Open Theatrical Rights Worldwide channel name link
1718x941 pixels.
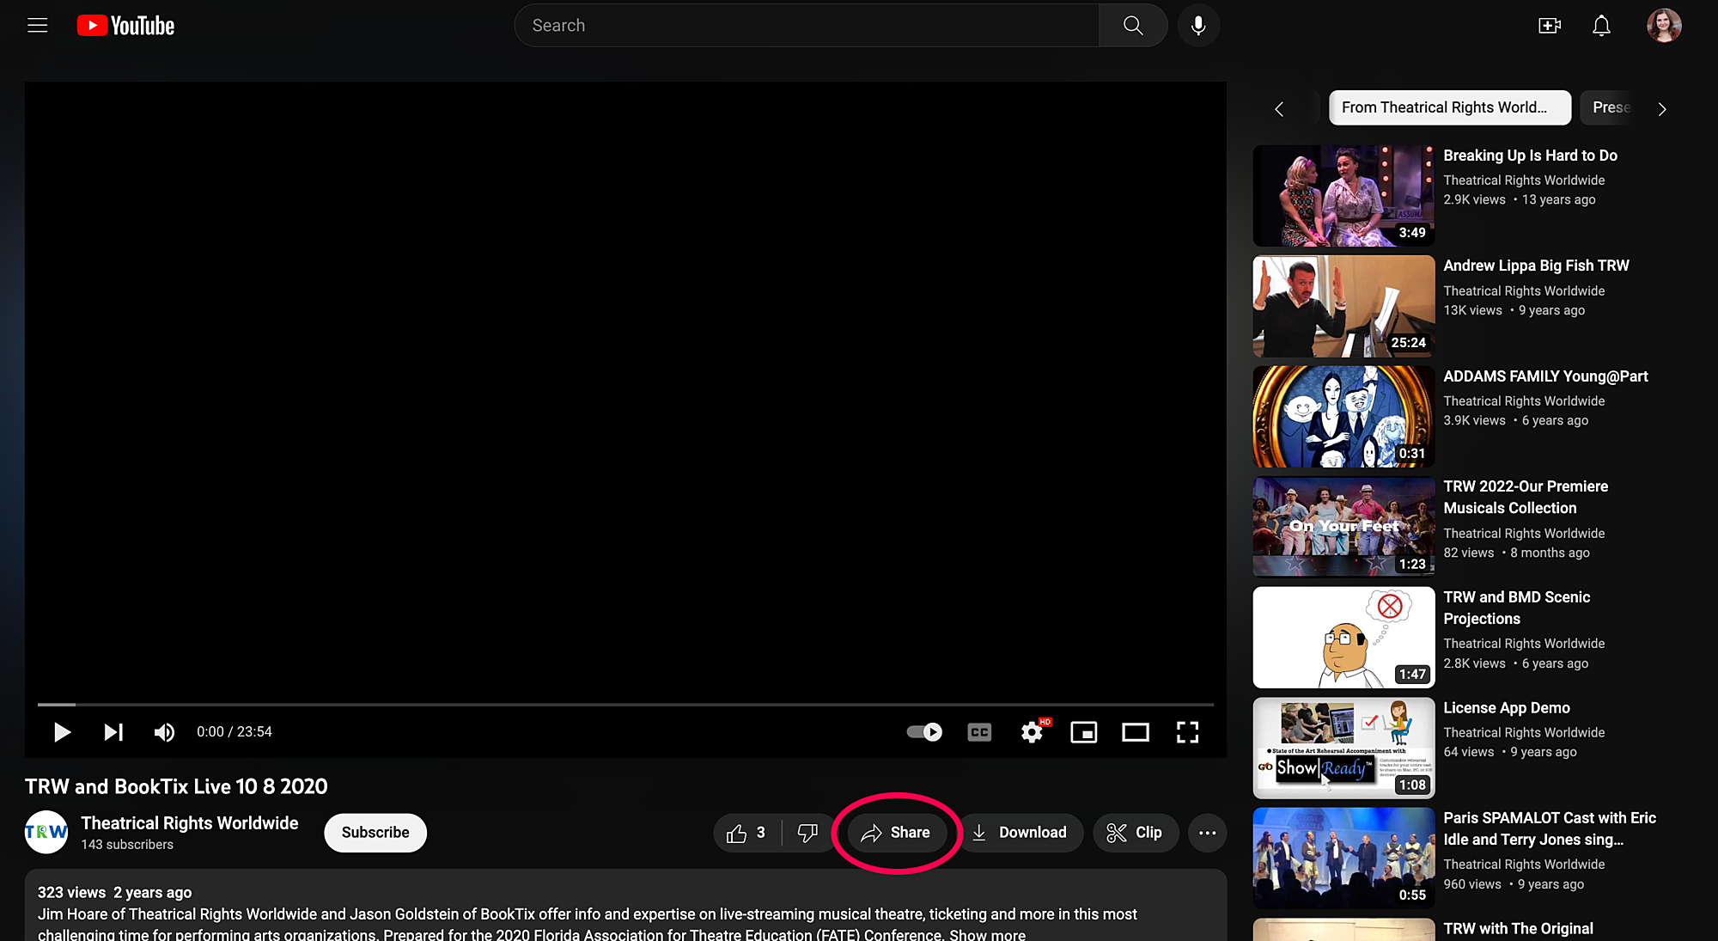190,823
